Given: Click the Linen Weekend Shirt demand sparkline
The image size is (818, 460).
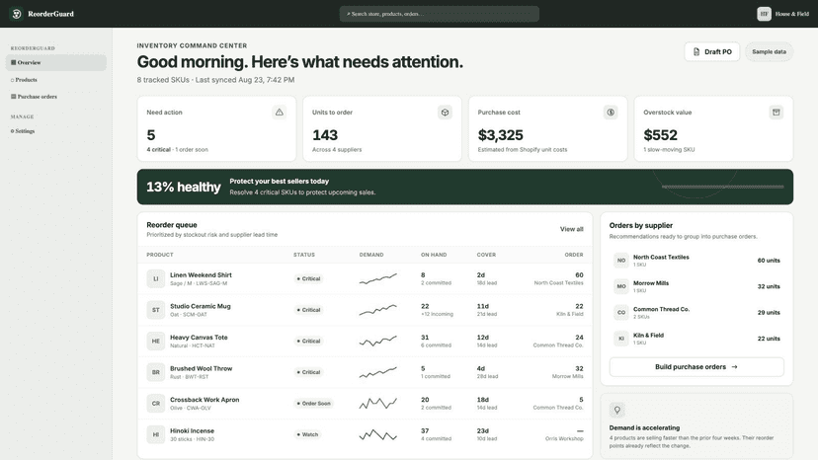Looking at the screenshot, I should tap(378, 278).
